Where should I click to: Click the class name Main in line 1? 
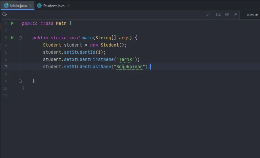pos(61,23)
